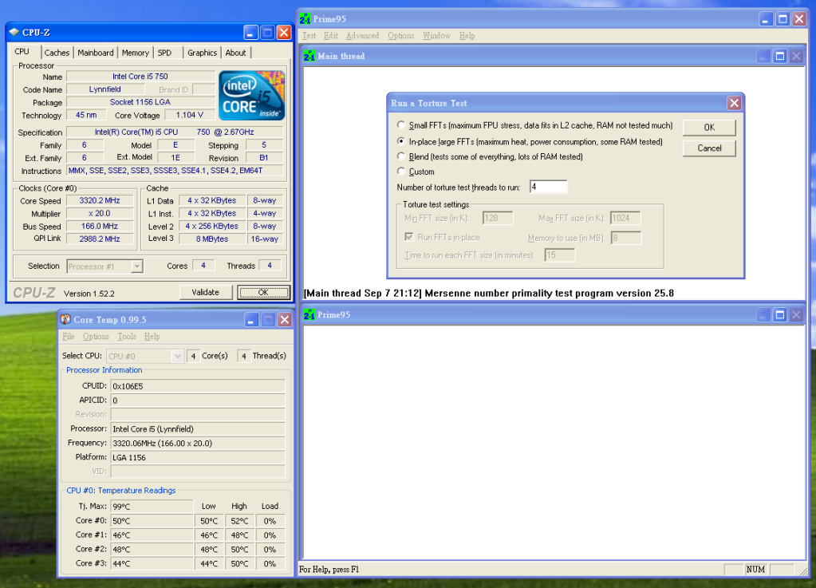Image resolution: width=816 pixels, height=588 pixels.
Task: Click the Max FFT size field
Action: click(x=625, y=218)
